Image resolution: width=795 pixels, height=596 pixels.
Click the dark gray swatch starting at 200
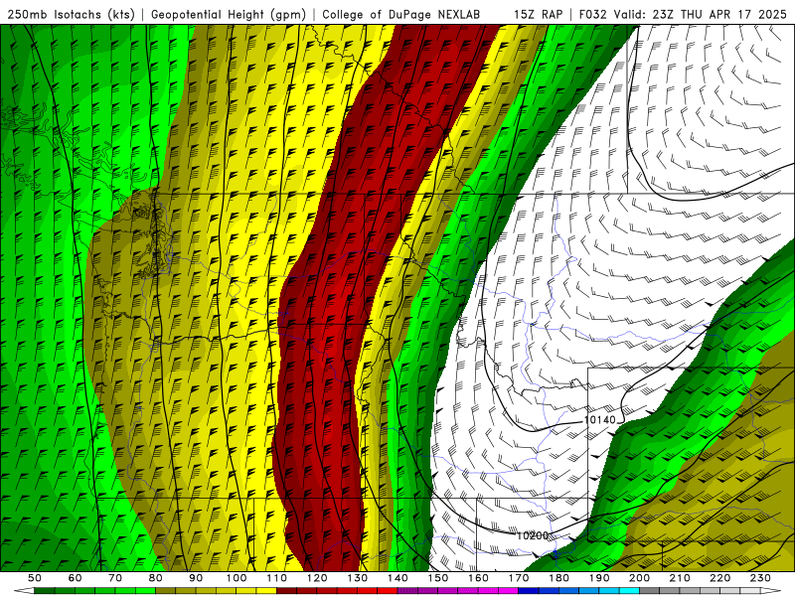(x=650, y=591)
